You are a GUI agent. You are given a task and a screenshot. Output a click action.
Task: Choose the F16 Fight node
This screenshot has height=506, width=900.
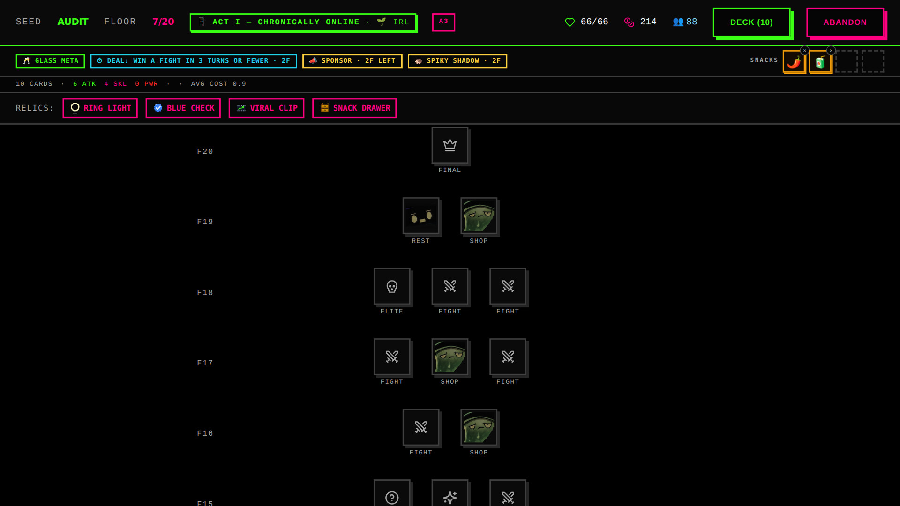point(421,427)
